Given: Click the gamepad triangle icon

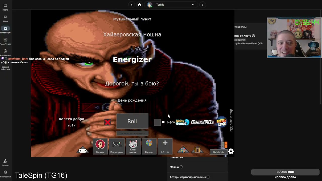Looking at the screenshot, I should coord(83,150).
